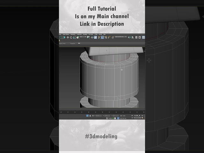Open the Reference Coordinate System dropdown
Screen dimensions: 204x153
(83, 37)
